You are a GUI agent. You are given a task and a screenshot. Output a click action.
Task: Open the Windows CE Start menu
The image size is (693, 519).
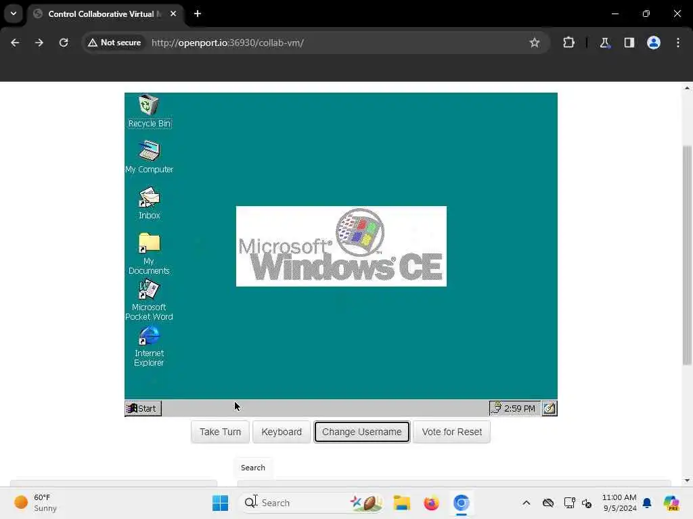click(x=143, y=408)
